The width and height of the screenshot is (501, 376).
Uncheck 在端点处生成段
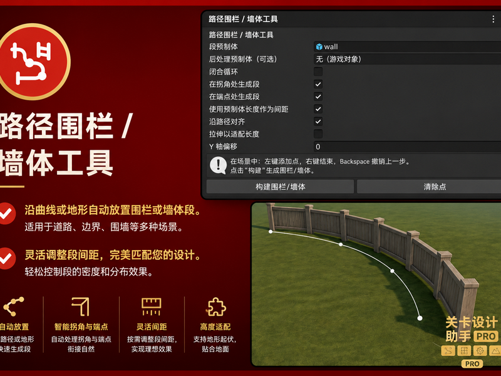click(x=318, y=97)
